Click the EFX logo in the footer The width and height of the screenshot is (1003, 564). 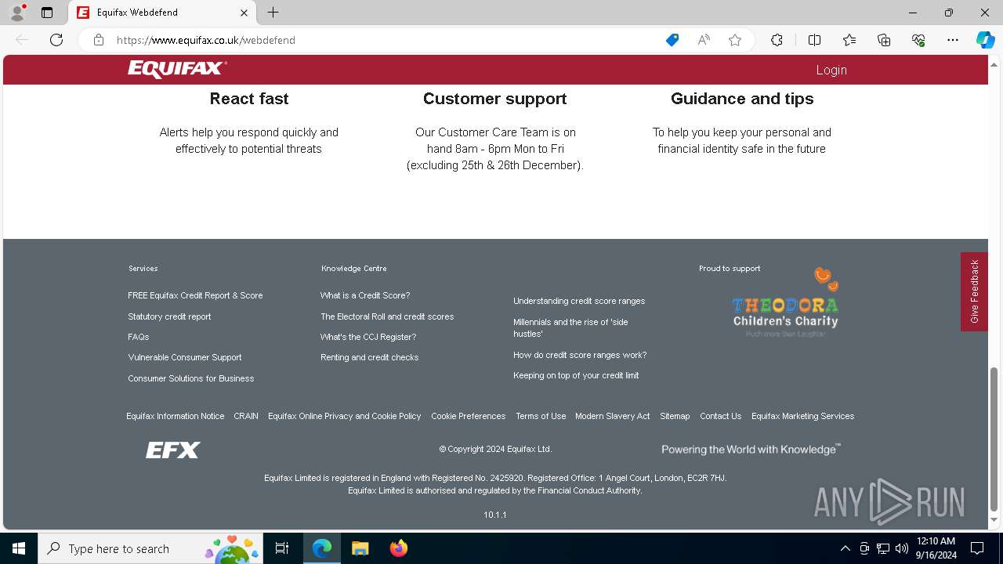(x=173, y=450)
